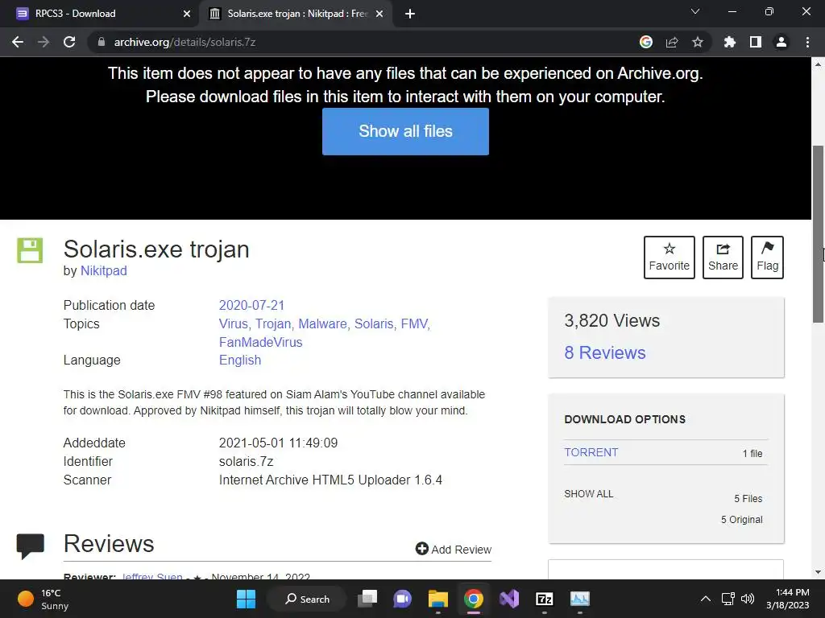The width and height of the screenshot is (825, 618).
Task: Open 7-Zip from the taskbar
Action: point(544,599)
